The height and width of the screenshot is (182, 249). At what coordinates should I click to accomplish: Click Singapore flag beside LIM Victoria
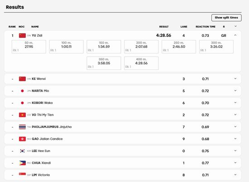click(22, 175)
